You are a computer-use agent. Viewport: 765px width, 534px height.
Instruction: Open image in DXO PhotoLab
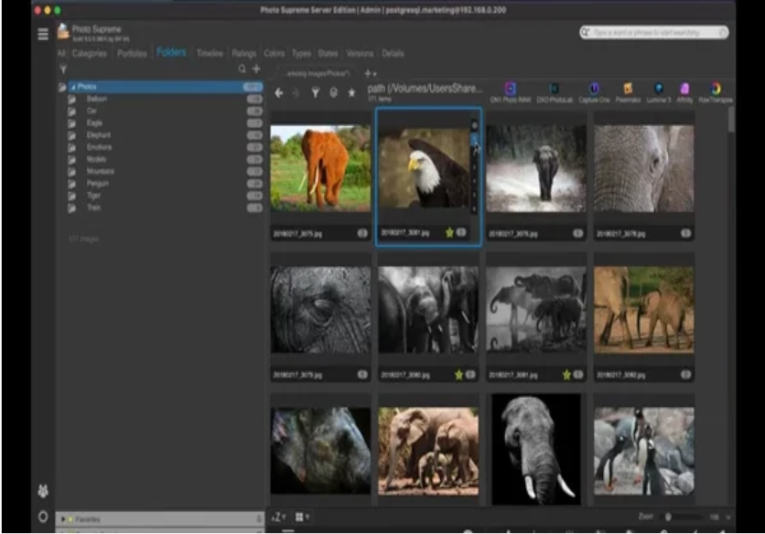point(555,91)
